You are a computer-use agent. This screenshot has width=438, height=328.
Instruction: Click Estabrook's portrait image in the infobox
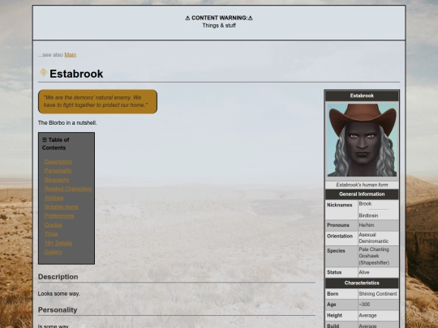click(x=362, y=140)
